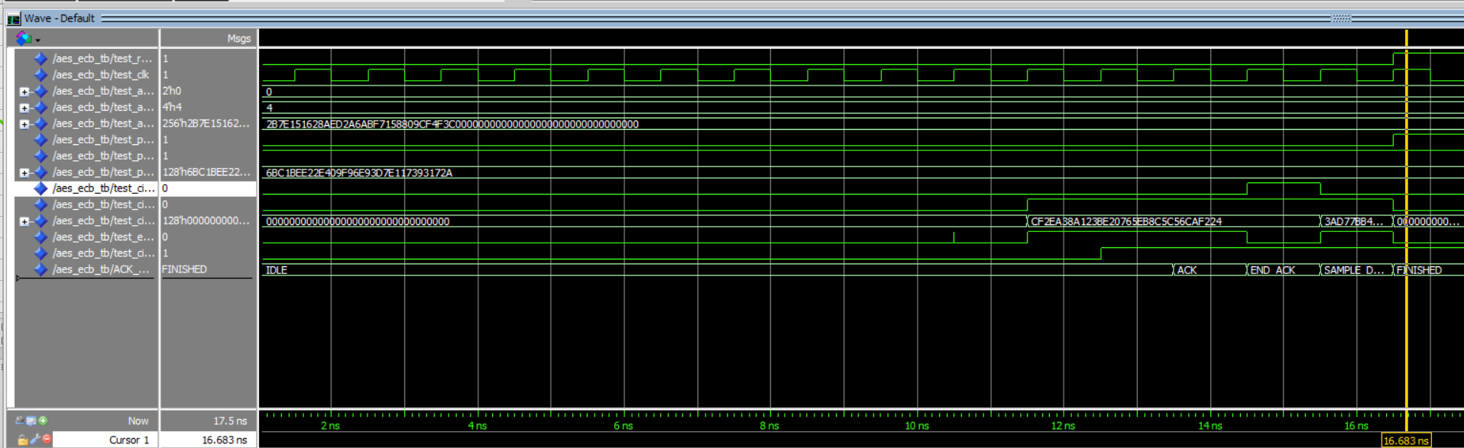Expand the 128-bit test_p plaintext bus
Screen dimensions: 1464x448
pyautogui.click(x=24, y=172)
